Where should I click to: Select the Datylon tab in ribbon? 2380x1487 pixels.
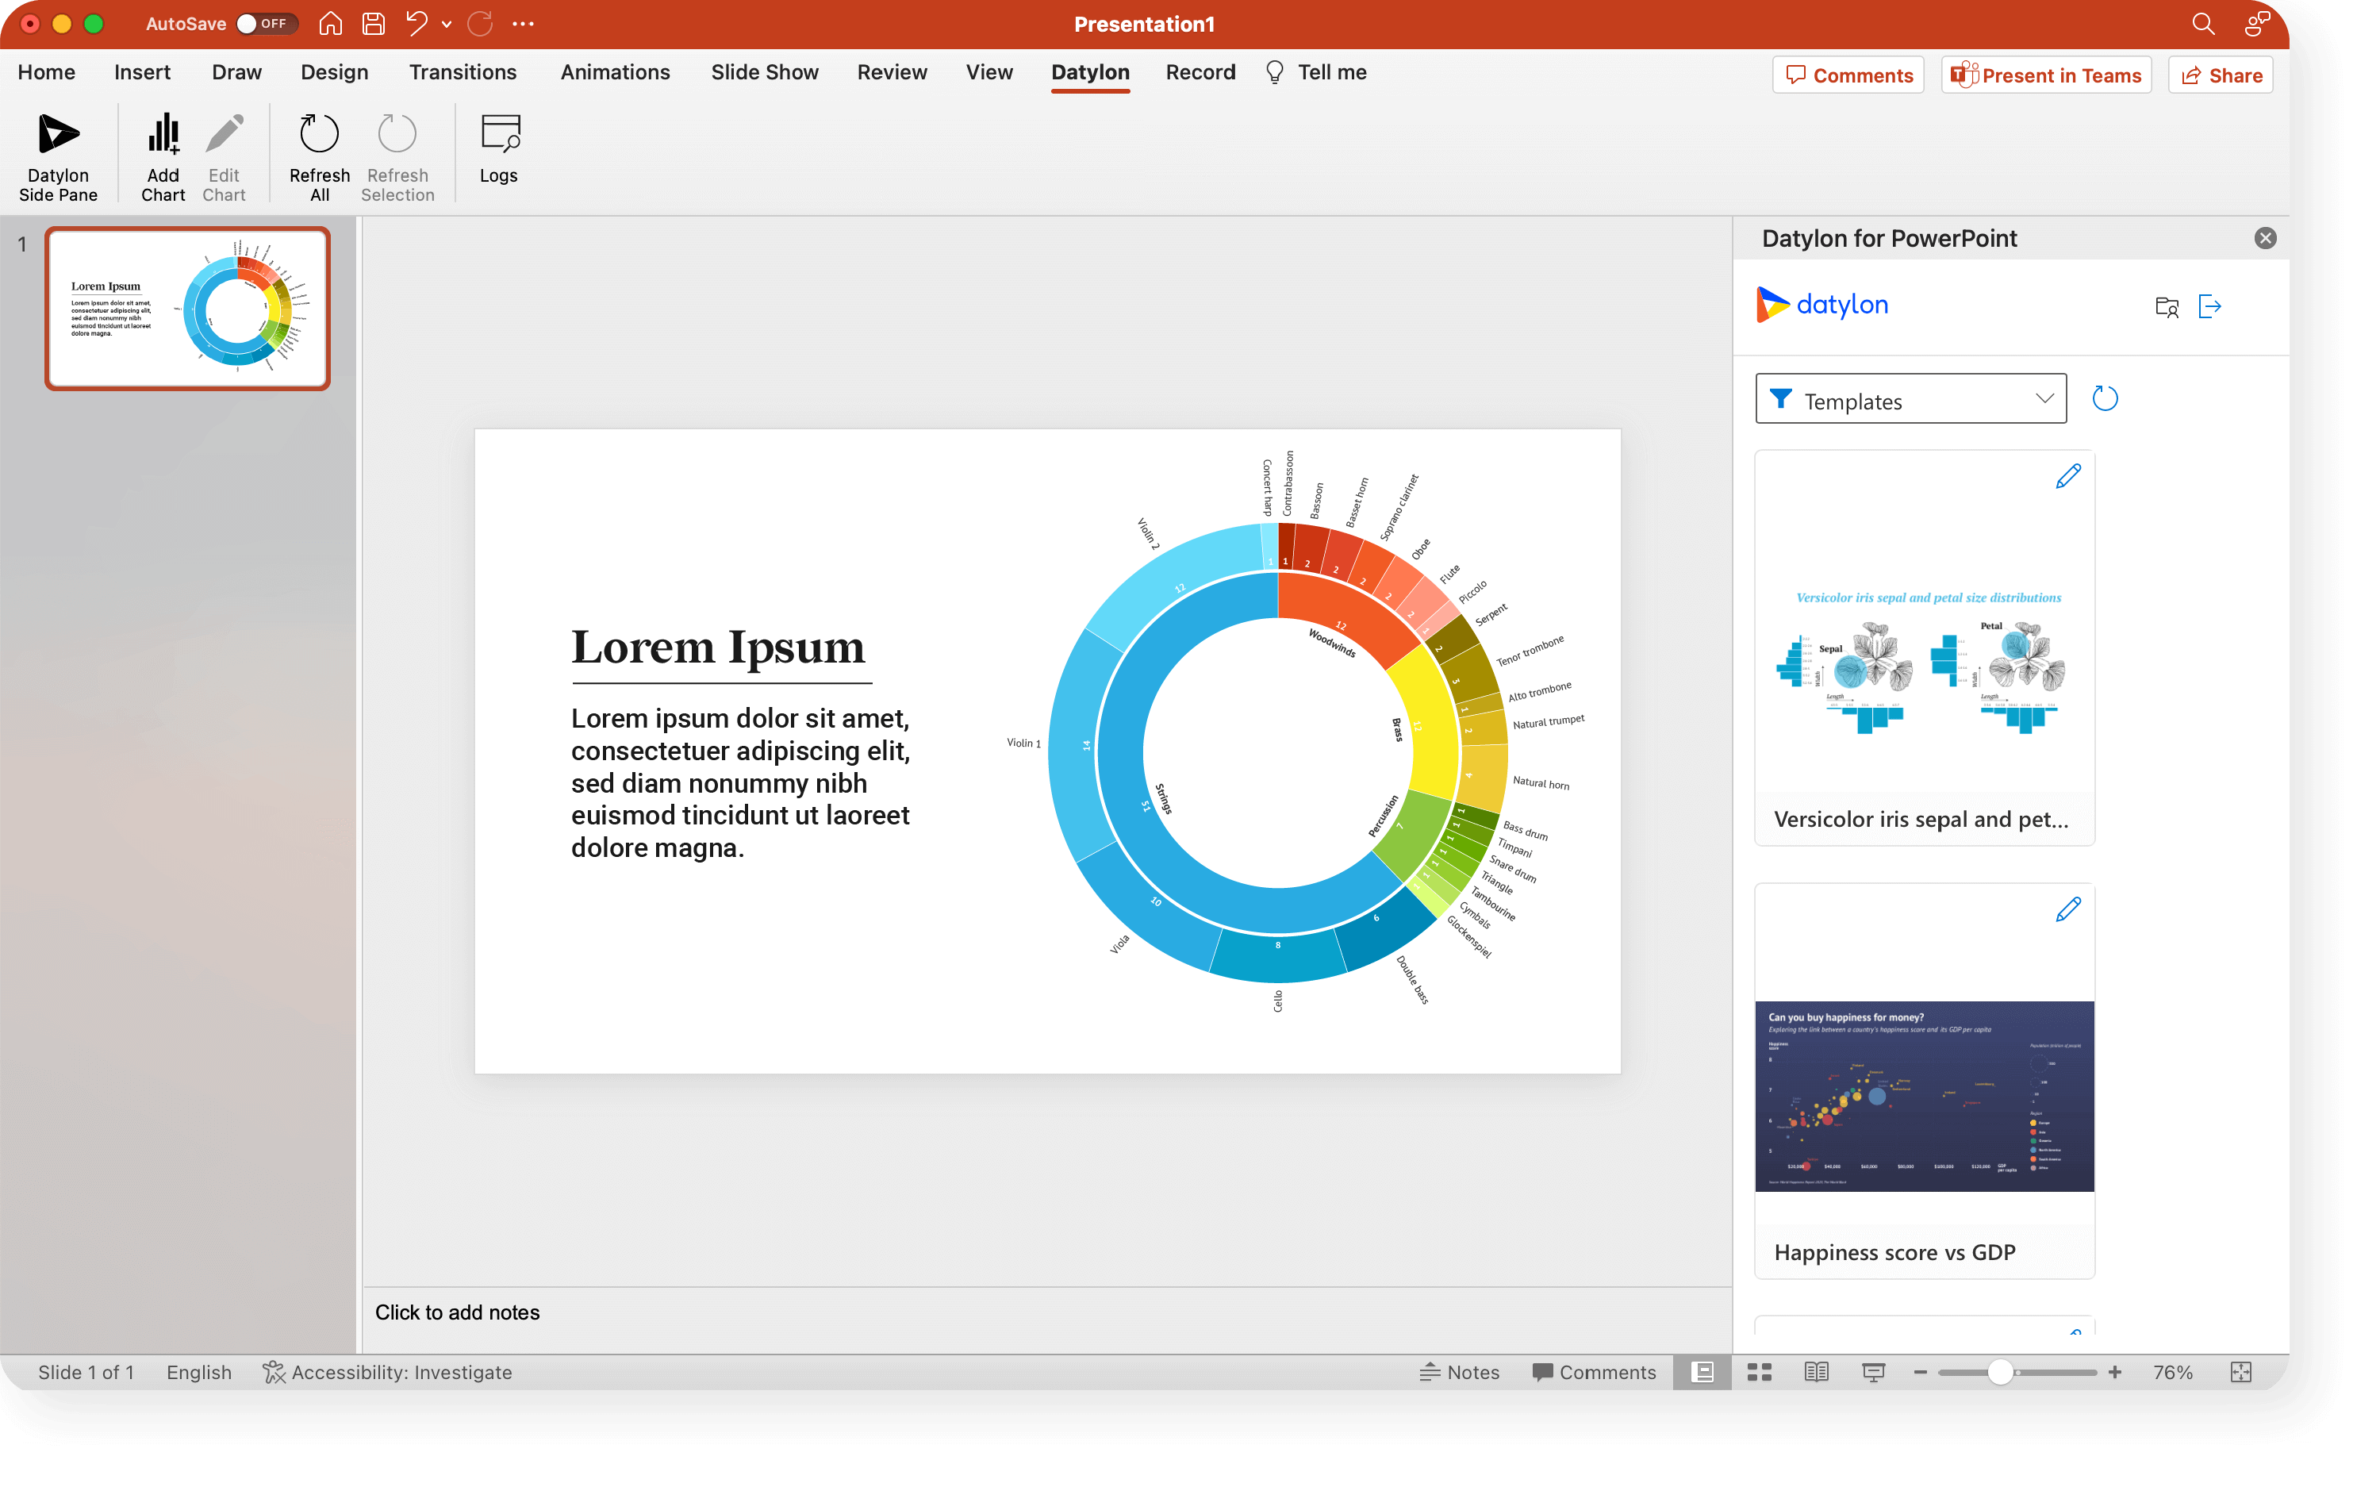1089,72
